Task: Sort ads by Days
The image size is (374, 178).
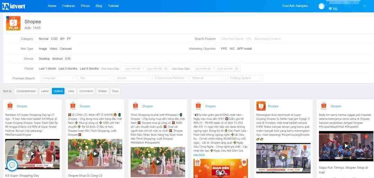Action: pyautogui.click(x=115, y=91)
